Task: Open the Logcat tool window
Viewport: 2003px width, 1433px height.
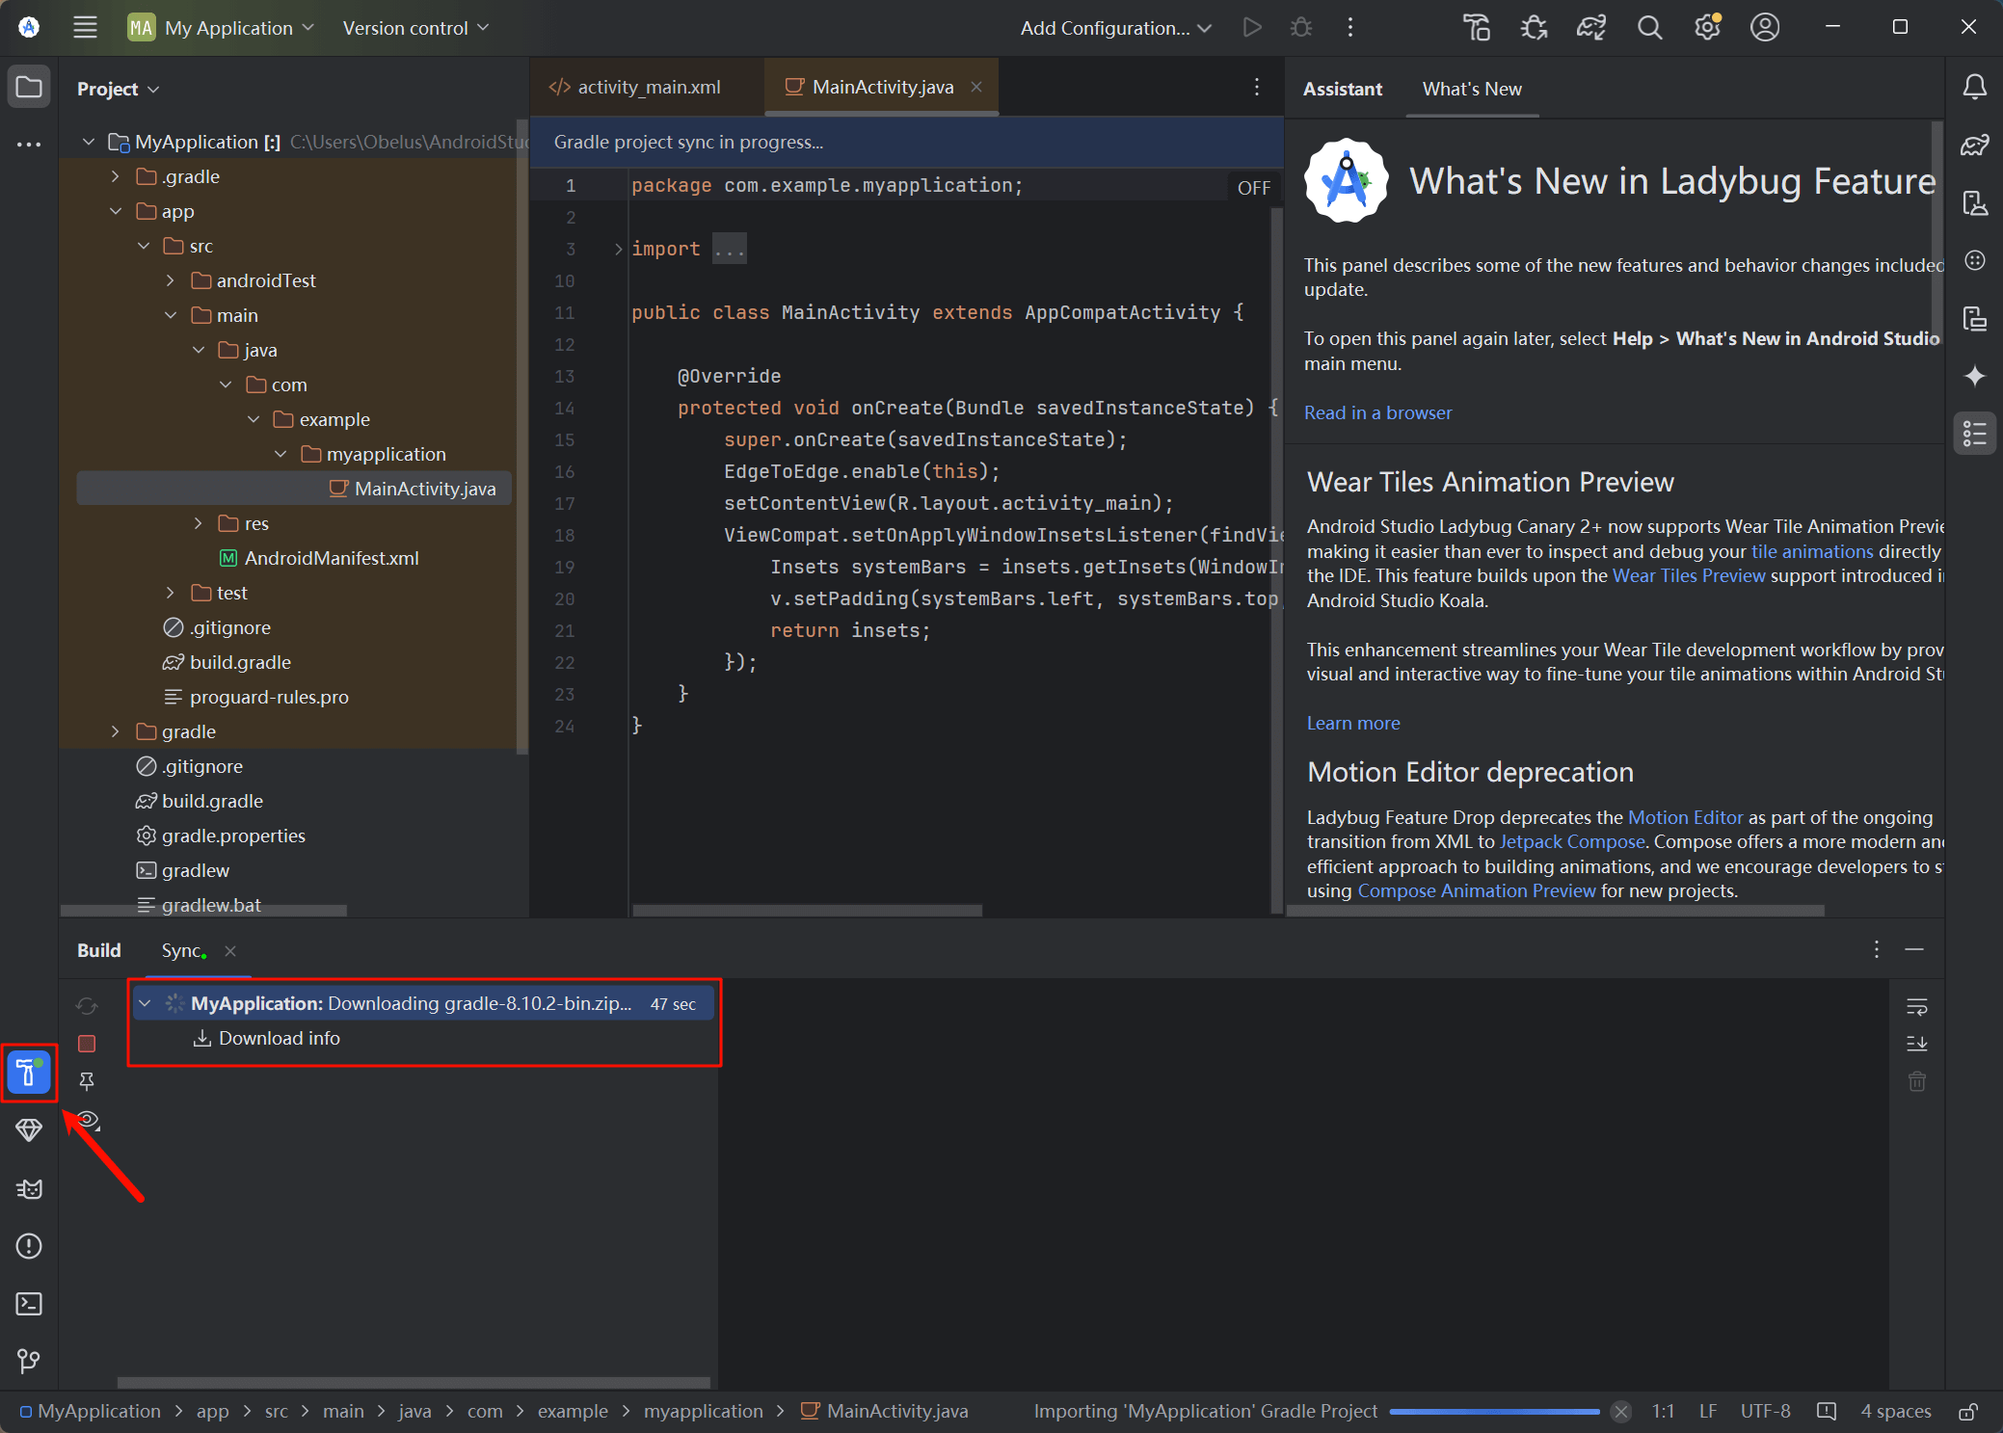Action: coord(29,1188)
